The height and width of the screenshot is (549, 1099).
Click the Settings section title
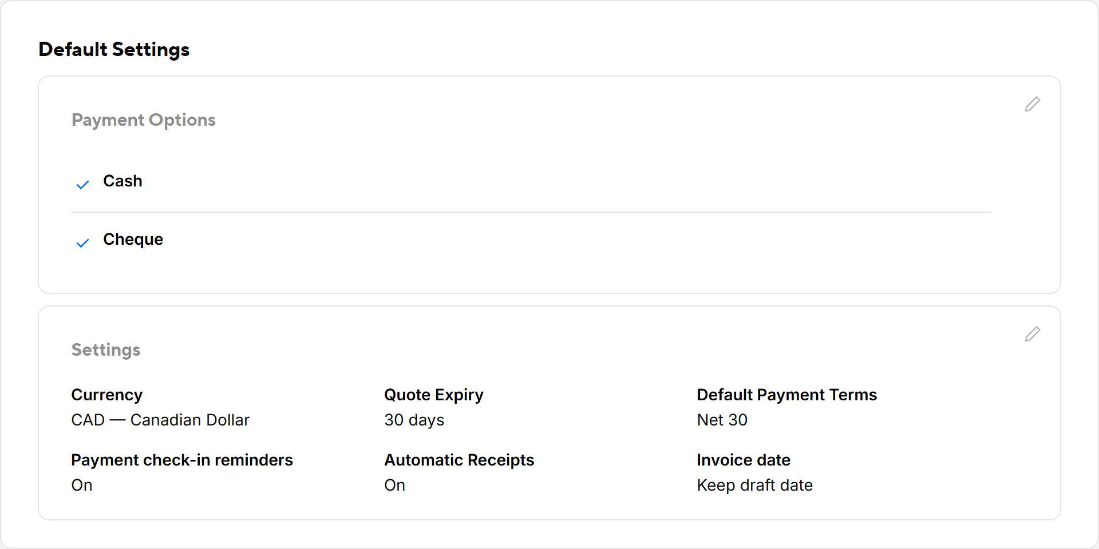106,350
